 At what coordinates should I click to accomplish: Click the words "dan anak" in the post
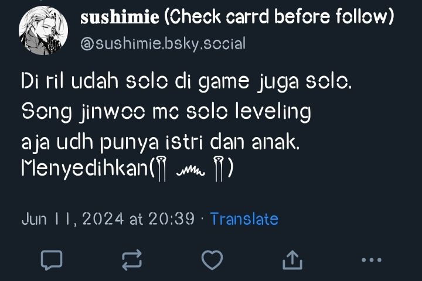(254, 142)
